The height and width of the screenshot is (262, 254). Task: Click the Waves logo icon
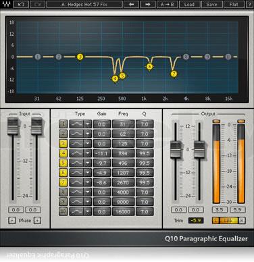tap(6, 4)
